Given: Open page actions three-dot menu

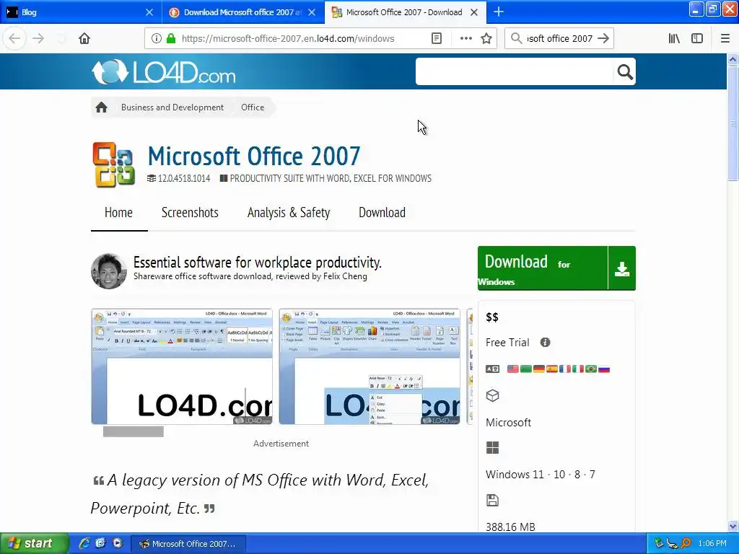Looking at the screenshot, I should (465, 38).
